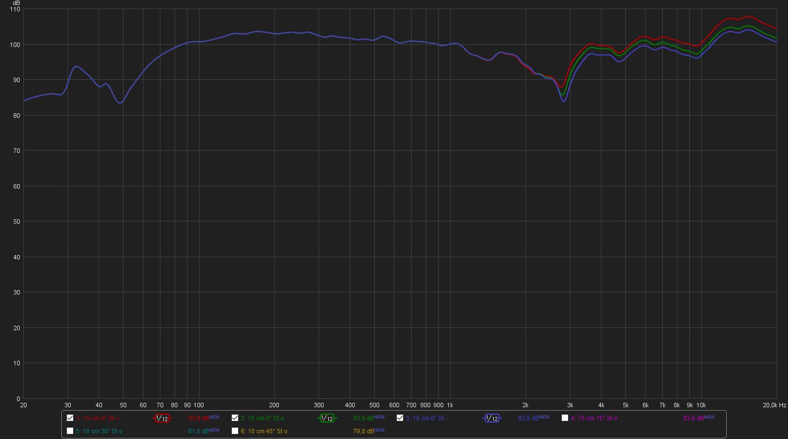Select legend label '2: 10 cm 0° St o'
Image resolution: width=788 pixels, height=439 pixels.
click(x=262, y=419)
